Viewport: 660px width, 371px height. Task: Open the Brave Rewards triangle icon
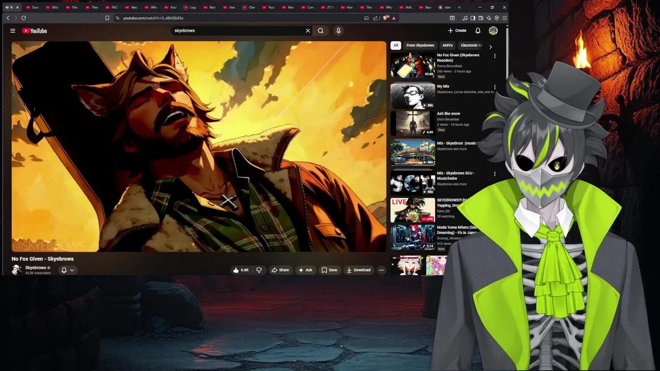pos(393,18)
